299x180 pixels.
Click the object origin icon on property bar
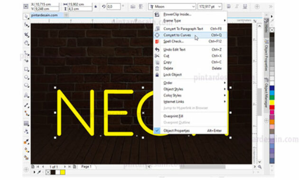point(26,7)
